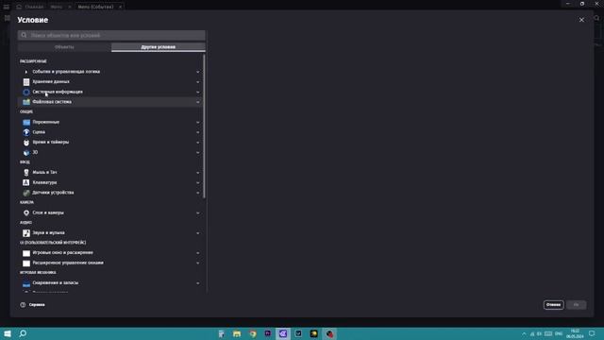Click the Отмена cancel button
604x340 pixels.
point(554,304)
